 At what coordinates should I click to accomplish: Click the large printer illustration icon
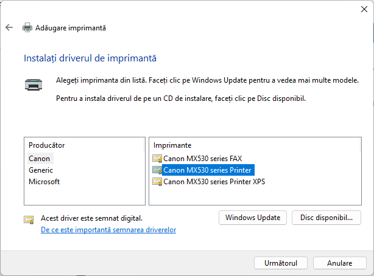tap(34, 85)
